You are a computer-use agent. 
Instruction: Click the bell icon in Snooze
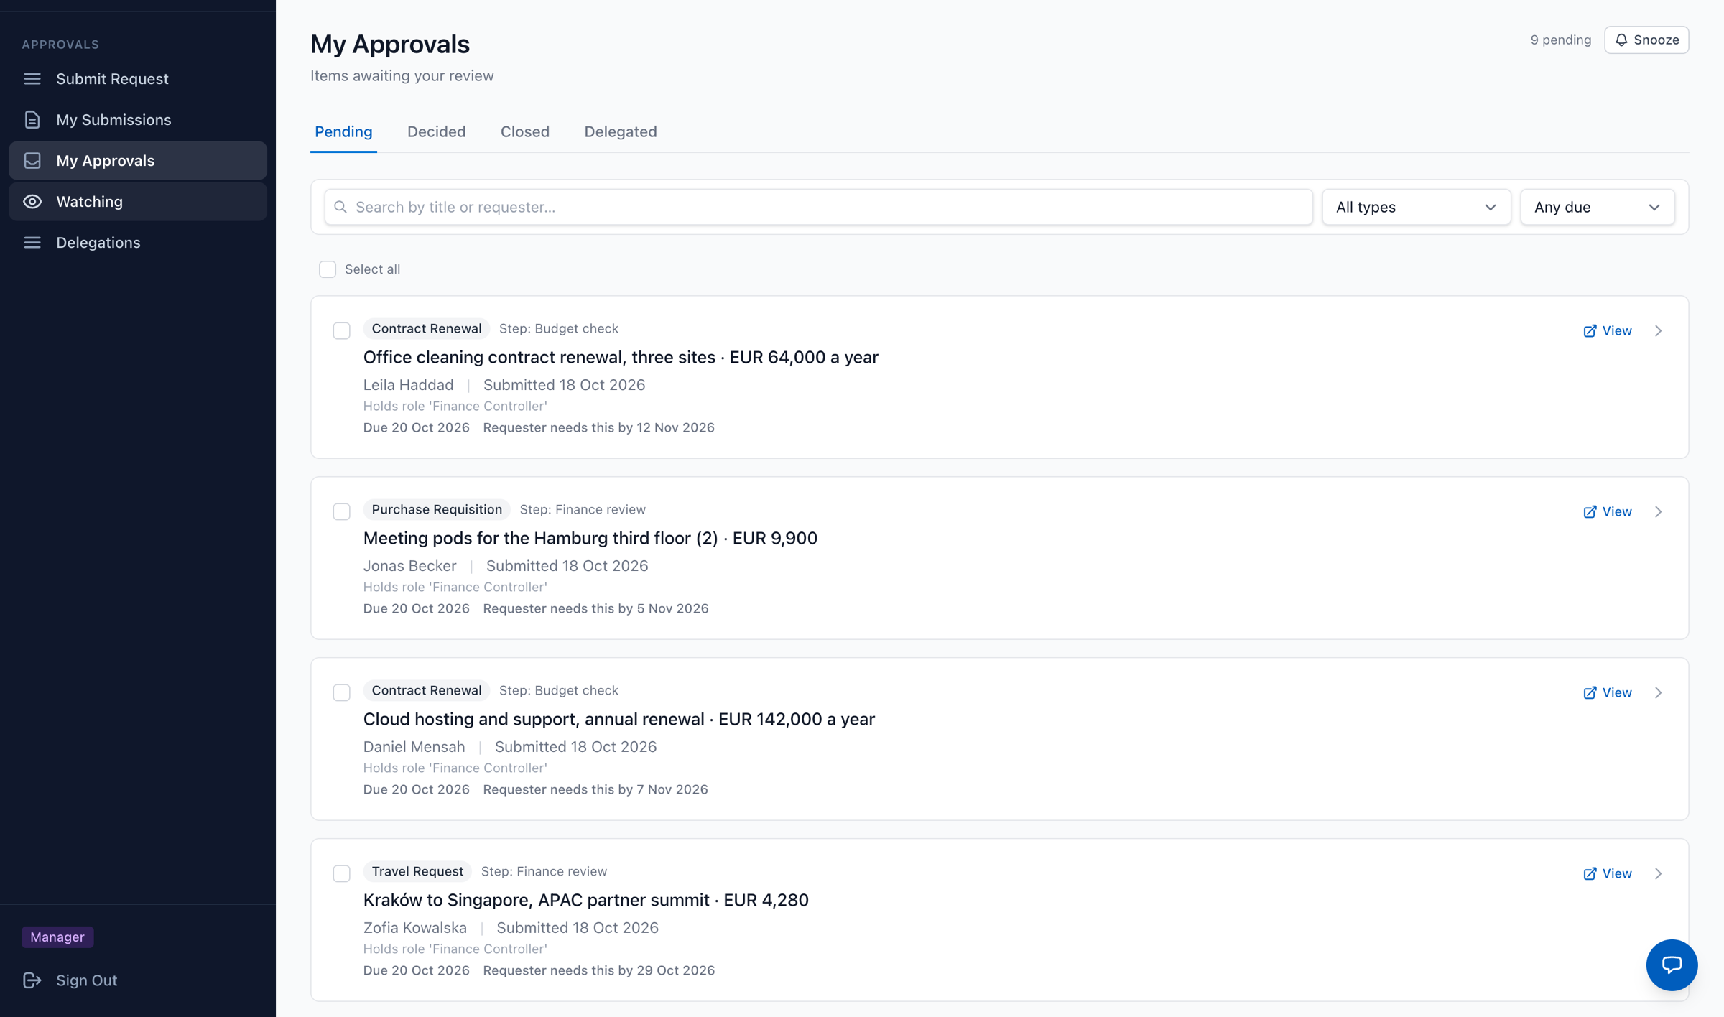1621,40
